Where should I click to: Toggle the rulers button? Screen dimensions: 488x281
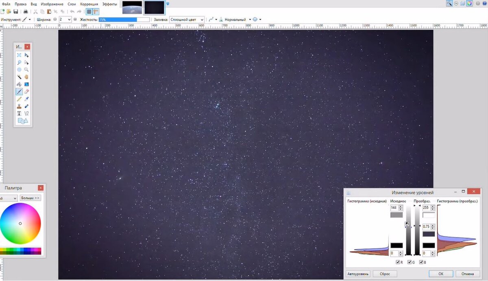pyautogui.click(x=96, y=11)
